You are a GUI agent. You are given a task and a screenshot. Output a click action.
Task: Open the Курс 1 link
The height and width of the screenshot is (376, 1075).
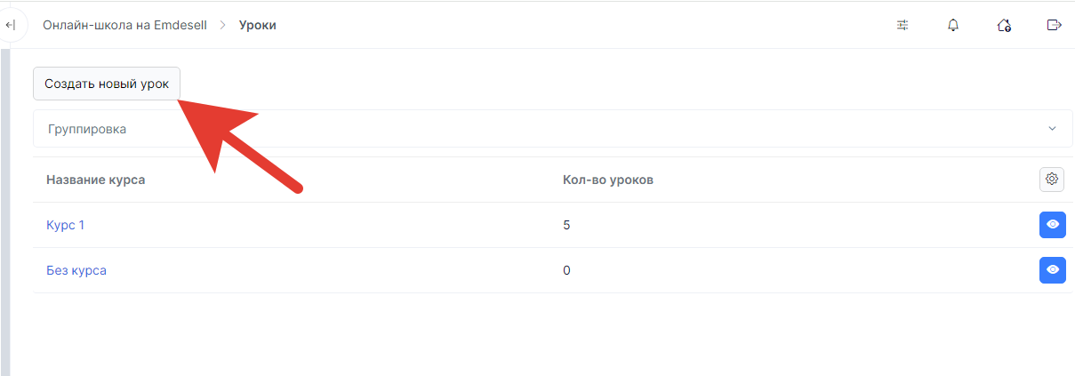click(65, 225)
